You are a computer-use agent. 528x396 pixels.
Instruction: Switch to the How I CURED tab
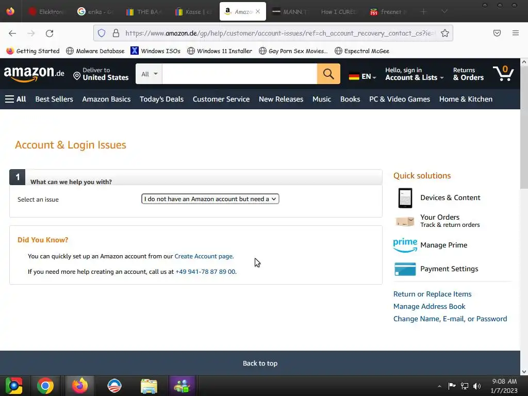click(339, 12)
